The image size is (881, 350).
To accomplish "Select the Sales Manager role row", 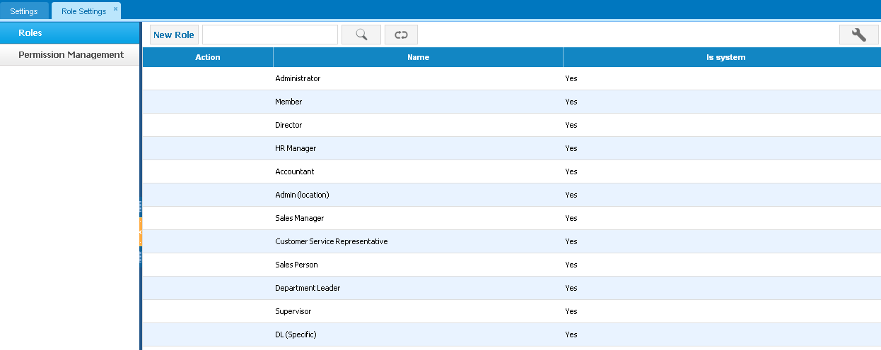I will click(x=512, y=218).
